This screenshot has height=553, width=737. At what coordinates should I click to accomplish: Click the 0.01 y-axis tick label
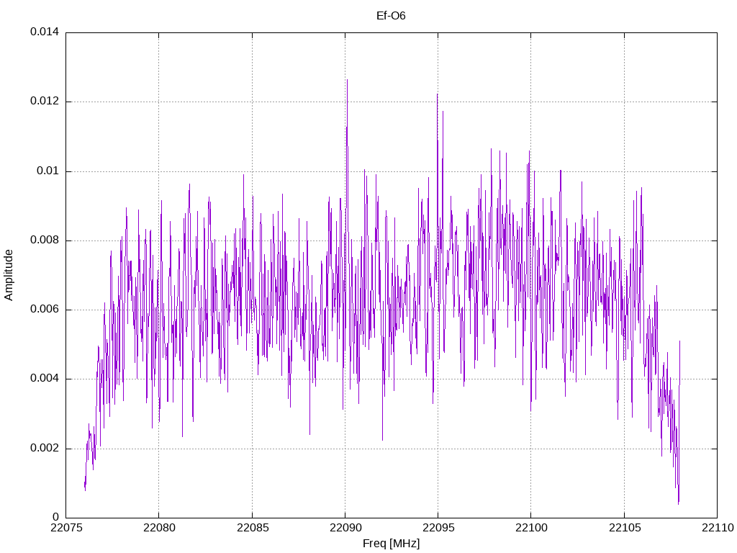[48, 171]
